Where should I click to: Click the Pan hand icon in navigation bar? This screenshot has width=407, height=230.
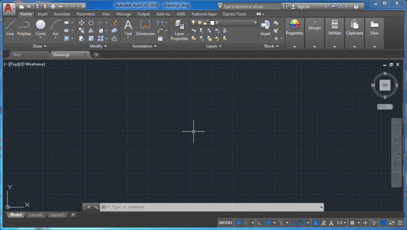click(396, 141)
